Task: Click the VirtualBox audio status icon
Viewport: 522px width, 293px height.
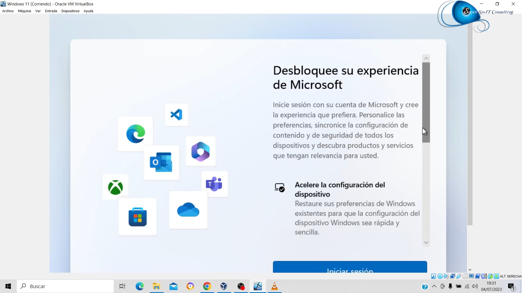Action: point(446,276)
